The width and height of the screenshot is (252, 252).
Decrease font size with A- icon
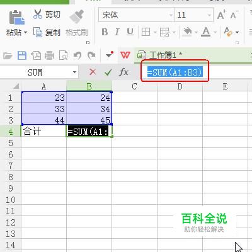click(234, 14)
